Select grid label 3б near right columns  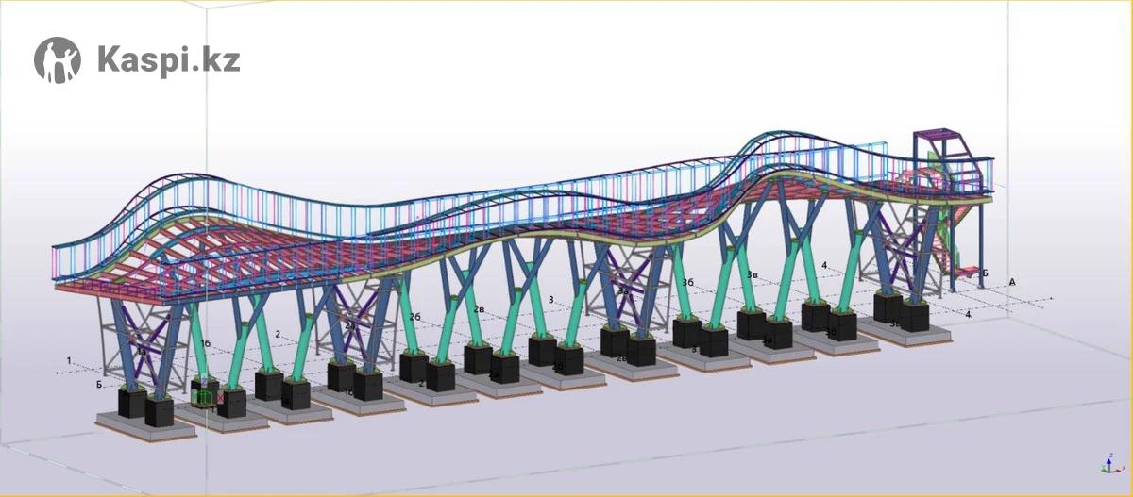point(688,282)
